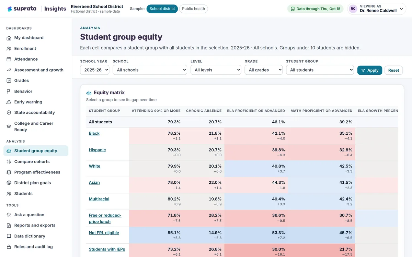Click the Student group equity scale icon in sidebar

[9, 151]
